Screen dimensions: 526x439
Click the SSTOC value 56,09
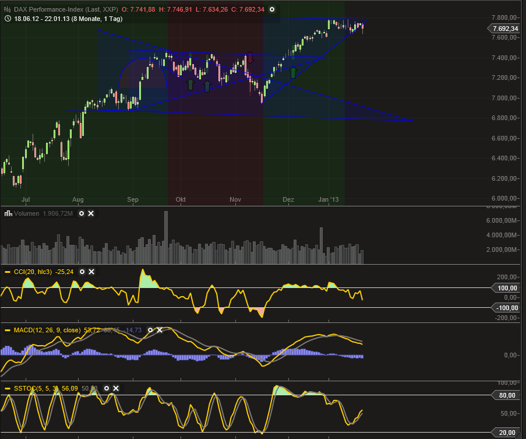click(x=70, y=388)
